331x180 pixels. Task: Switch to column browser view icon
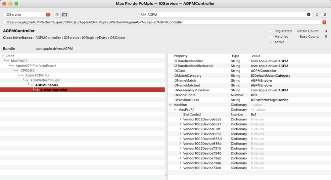click(x=65, y=15)
